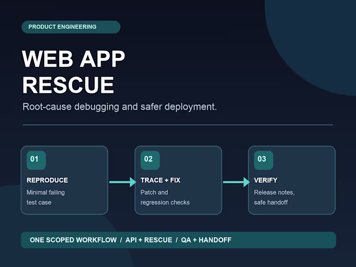Click 'Release notes, safe handoff' description
The width and height of the screenshot is (356, 267).
click(x=274, y=197)
